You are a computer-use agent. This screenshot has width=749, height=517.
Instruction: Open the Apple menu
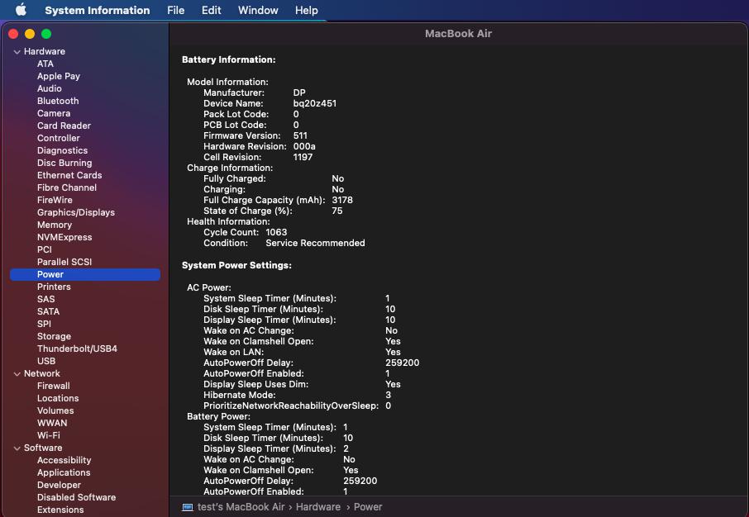pos(21,10)
